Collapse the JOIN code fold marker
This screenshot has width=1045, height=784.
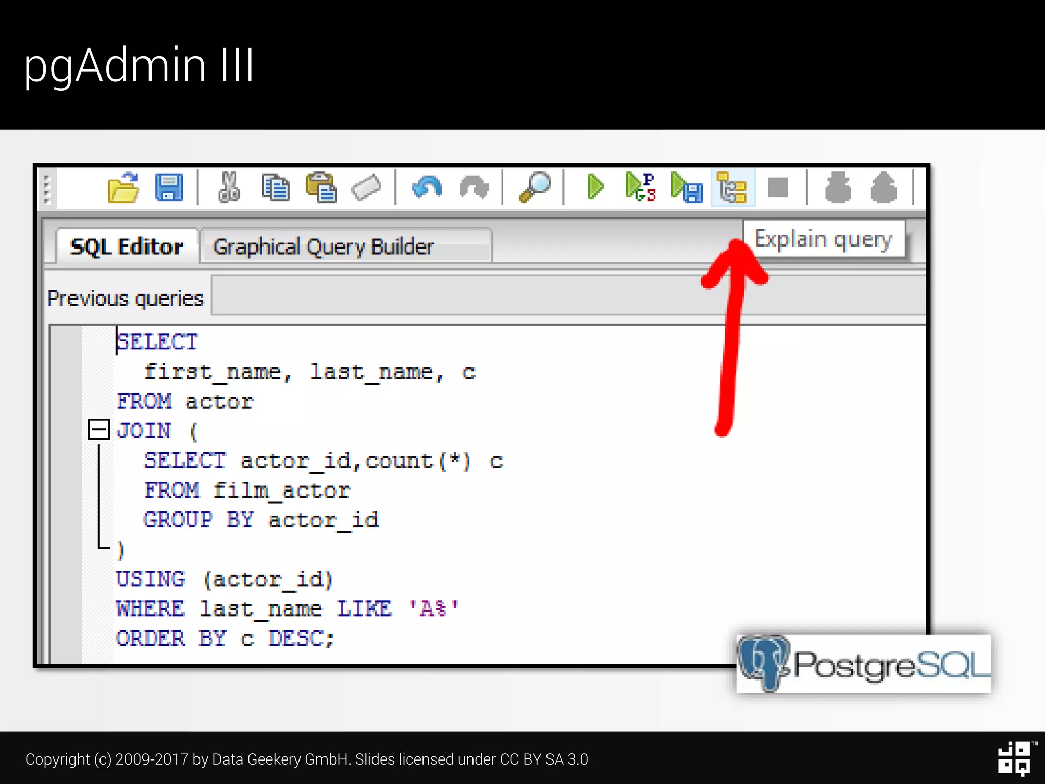[98, 430]
